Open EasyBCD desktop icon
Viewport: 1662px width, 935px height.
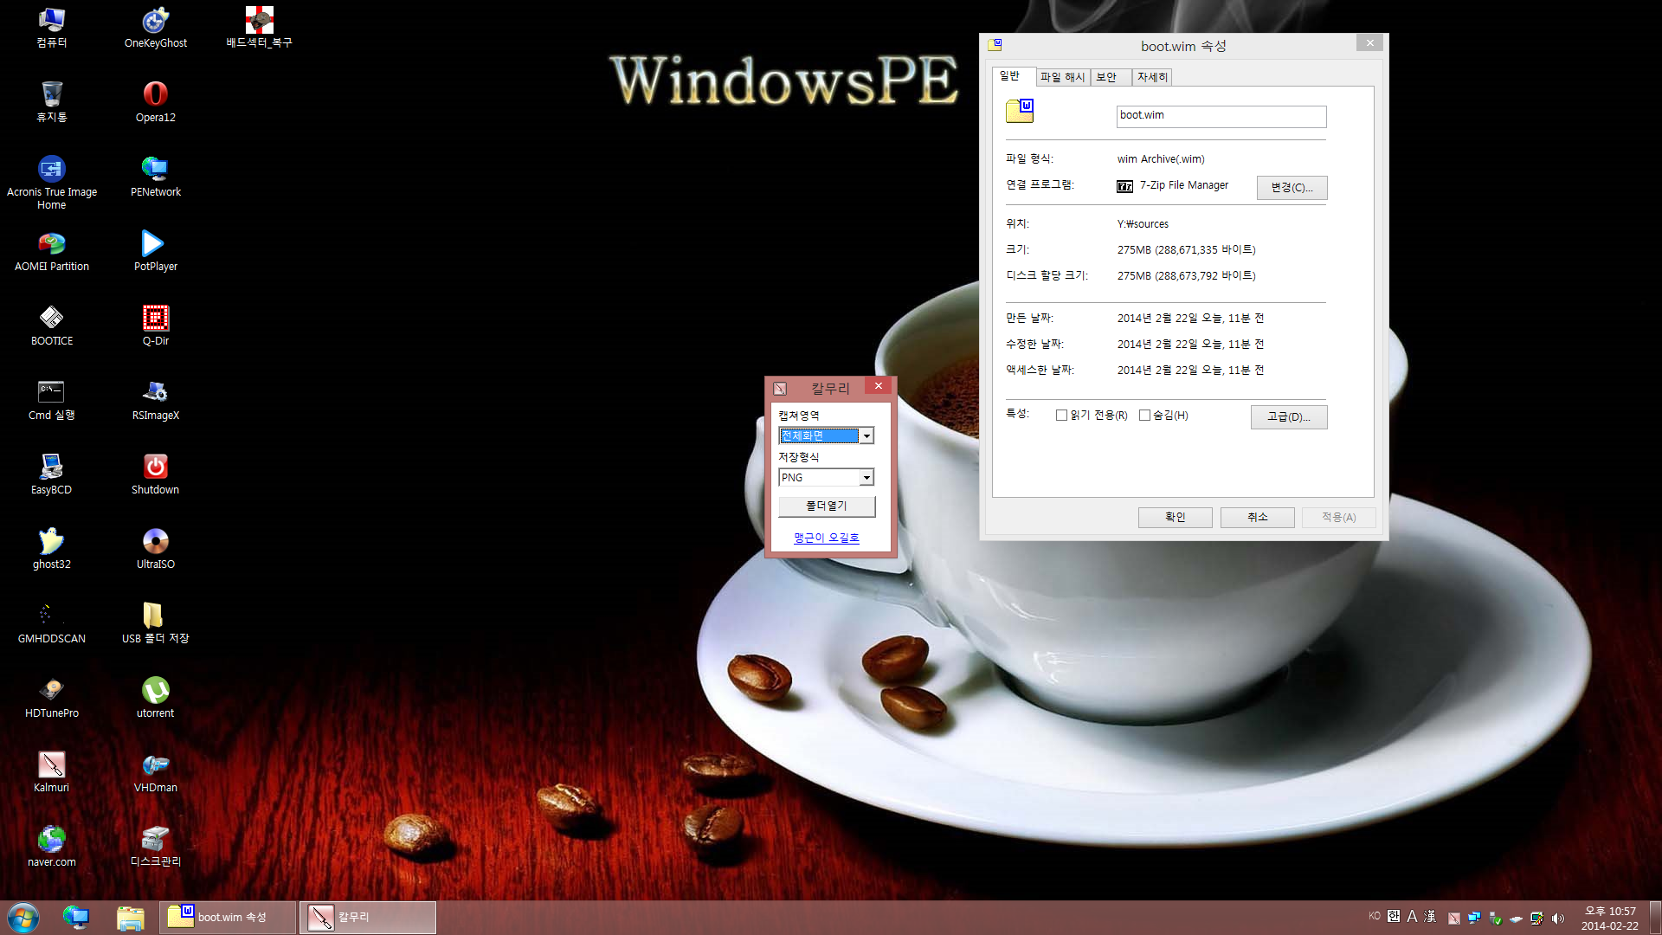click(52, 474)
